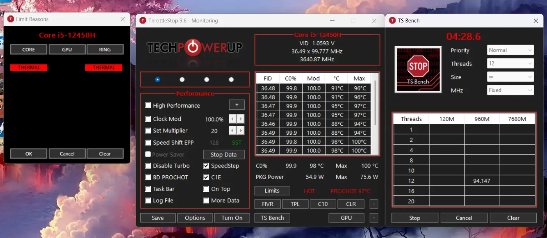Viewport: 547px width, 238px height.
Task: Enable Speed Shift EPP checkbox
Action: [148, 143]
